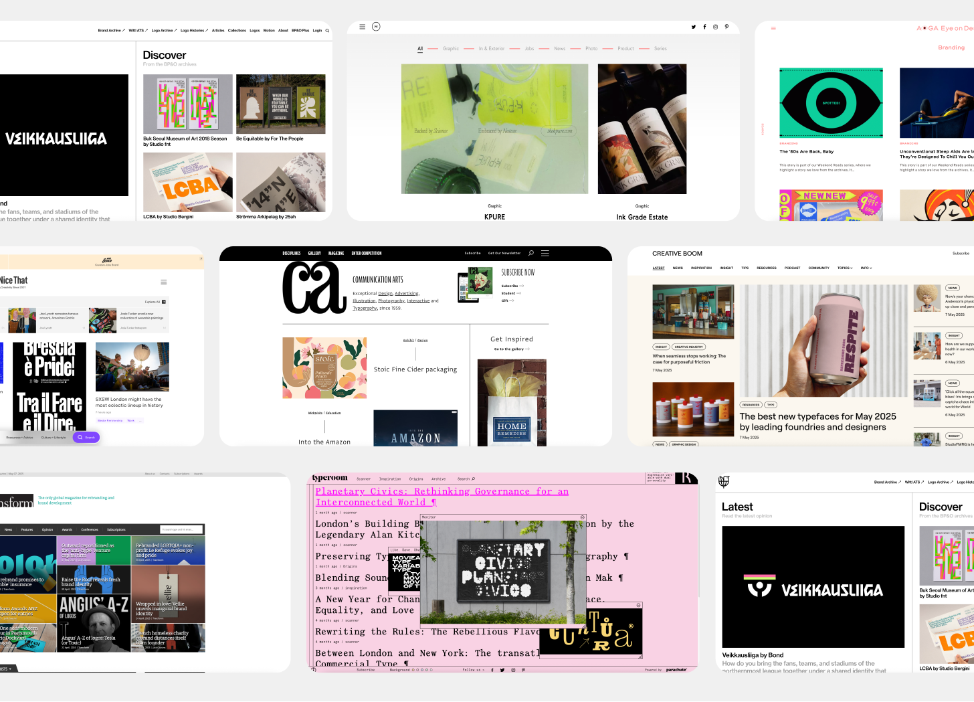The image size is (974, 702).
Task: Click the Typeroom logo
Action: tap(330, 478)
